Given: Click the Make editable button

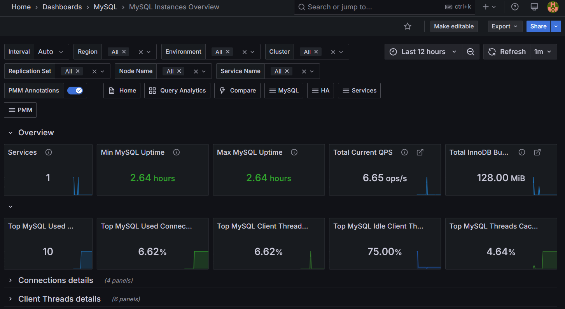Looking at the screenshot, I should click(454, 26).
